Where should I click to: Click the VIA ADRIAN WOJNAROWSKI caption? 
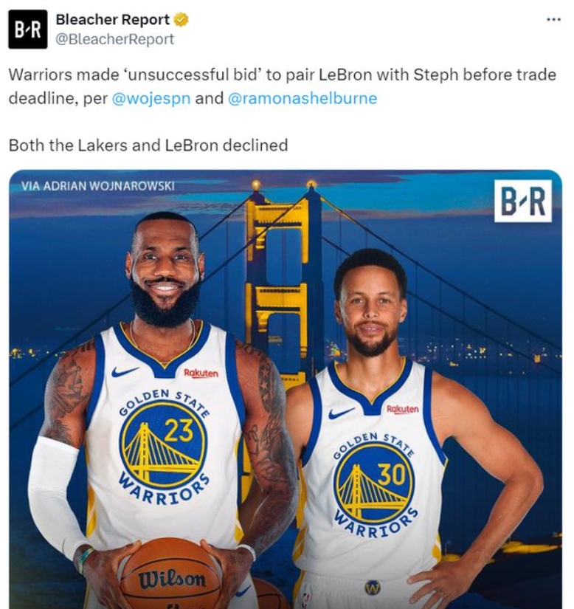[x=98, y=187]
